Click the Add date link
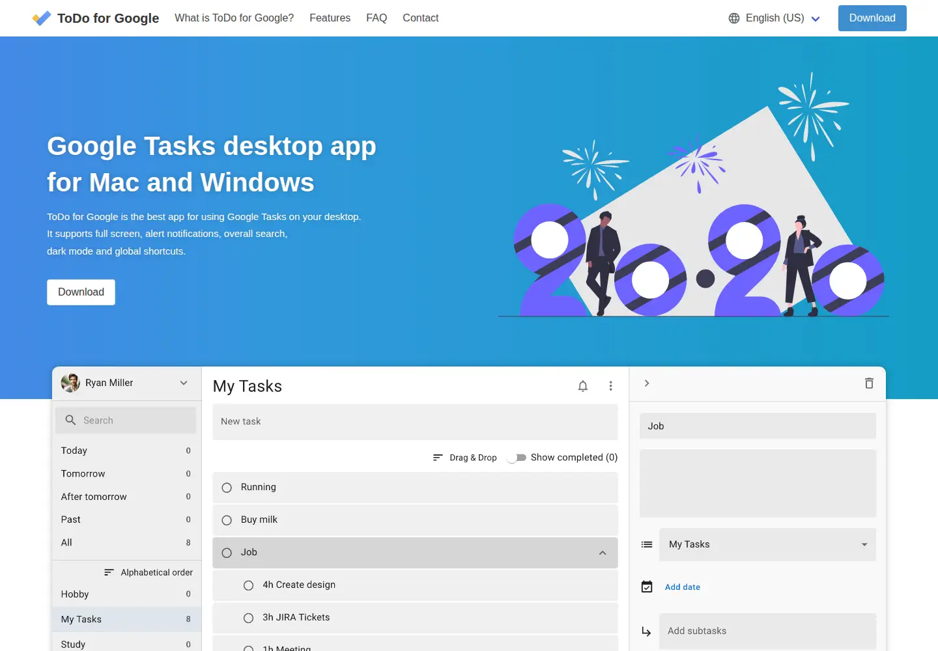This screenshot has width=938, height=651. 683,587
